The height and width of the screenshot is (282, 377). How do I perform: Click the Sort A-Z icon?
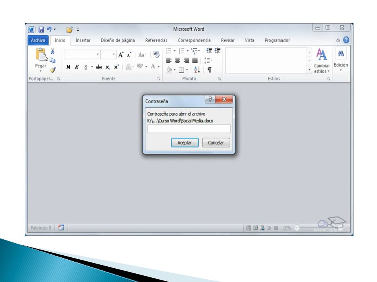tap(197, 70)
